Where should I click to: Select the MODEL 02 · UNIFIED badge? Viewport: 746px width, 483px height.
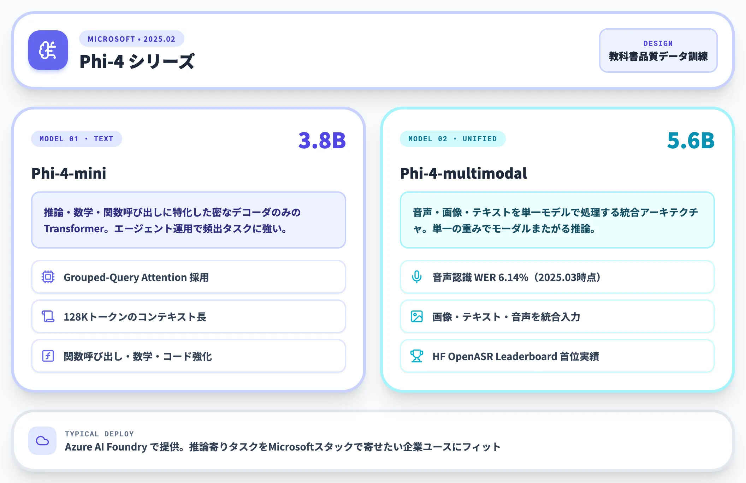(452, 139)
